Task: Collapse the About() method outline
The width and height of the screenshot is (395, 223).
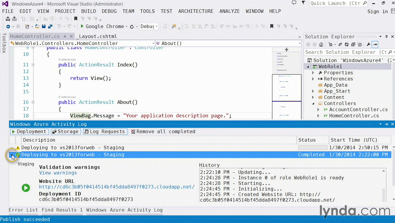Action: click(x=33, y=102)
